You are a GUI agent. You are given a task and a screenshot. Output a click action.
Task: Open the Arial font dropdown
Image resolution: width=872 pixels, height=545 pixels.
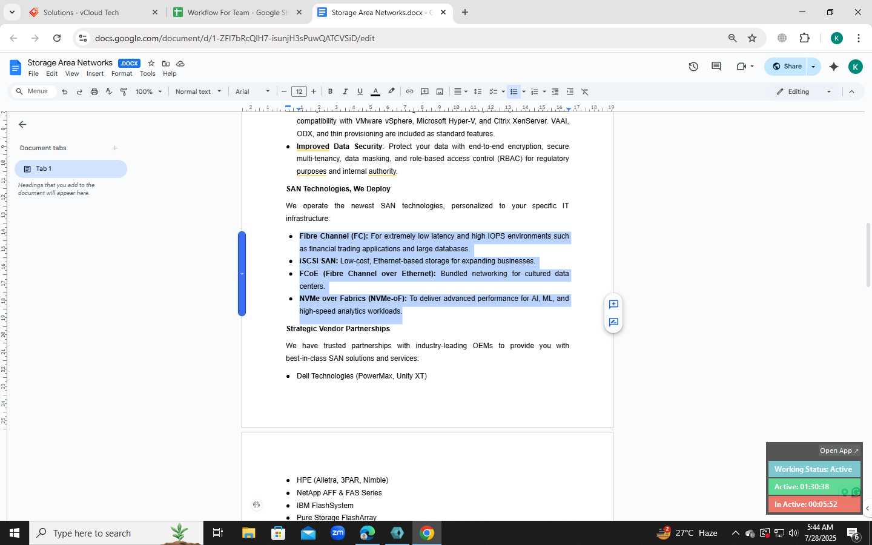point(253,91)
